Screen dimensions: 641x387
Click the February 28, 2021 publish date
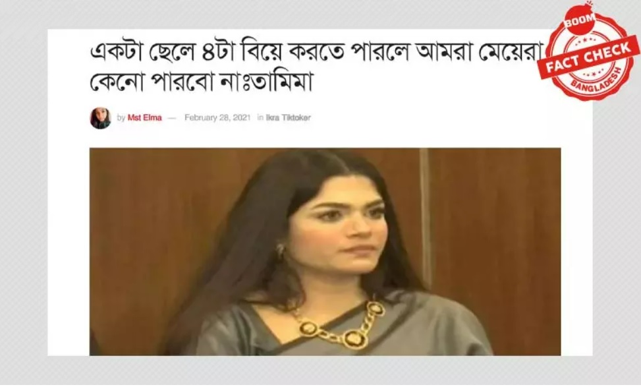coord(217,118)
